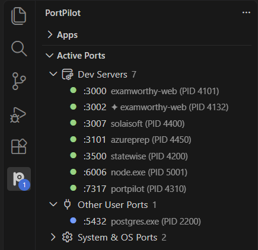
Task: Select the node.exe (PID 5001) entry
Action: click(149, 172)
